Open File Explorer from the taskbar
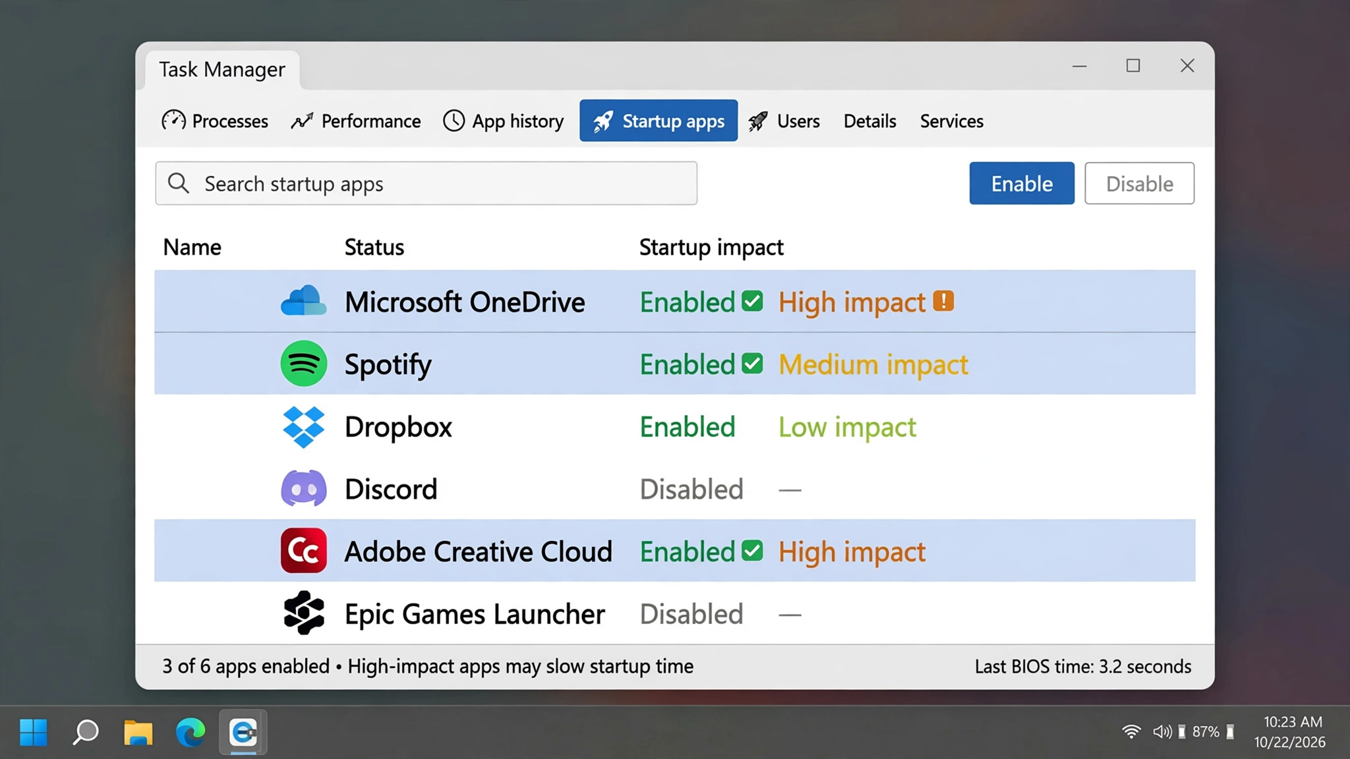 click(x=138, y=732)
